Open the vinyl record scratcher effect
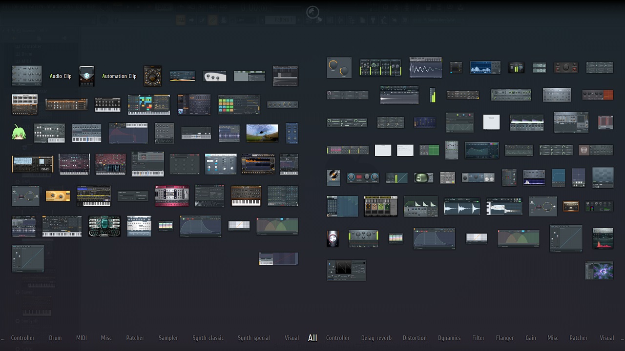This screenshot has width=625, height=351. (333, 177)
